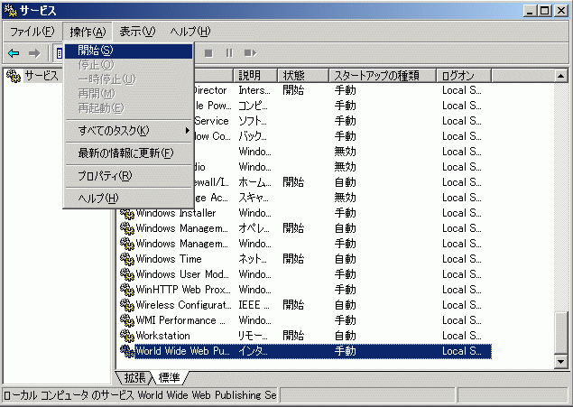The height and width of the screenshot is (407, 573).
Task: Select WinHTTP Web Prox... service
Action: point(306,290)
